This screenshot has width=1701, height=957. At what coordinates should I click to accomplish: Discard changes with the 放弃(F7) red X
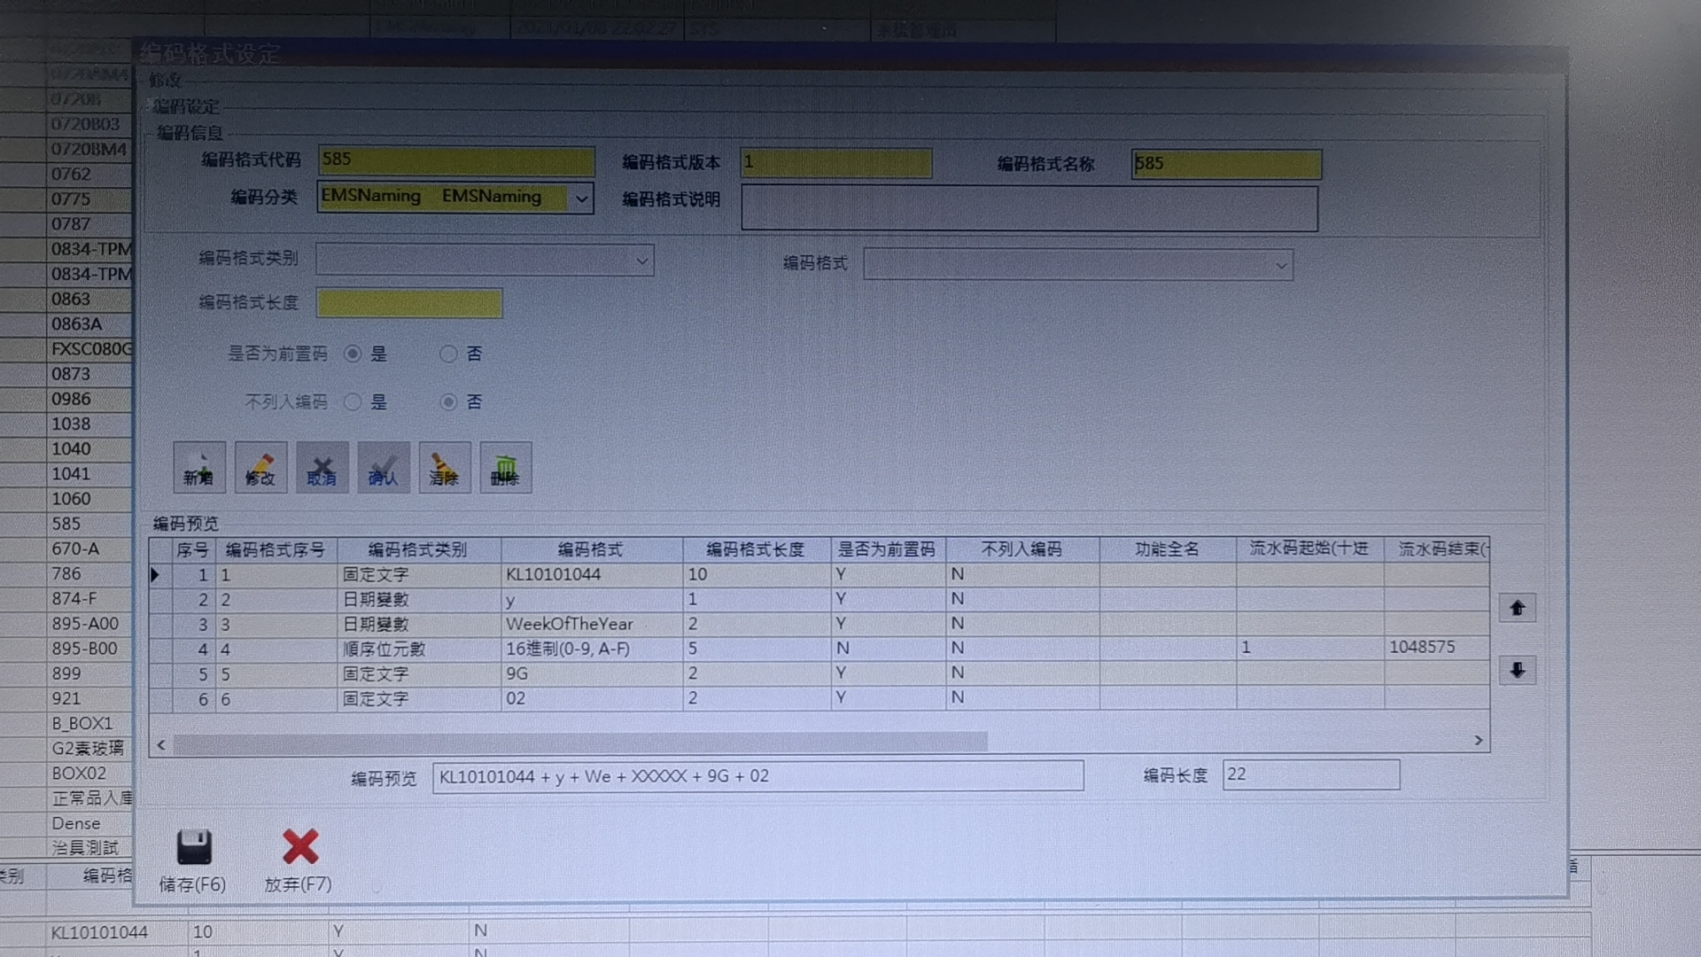pyautogui.click(x=299, y=860)
